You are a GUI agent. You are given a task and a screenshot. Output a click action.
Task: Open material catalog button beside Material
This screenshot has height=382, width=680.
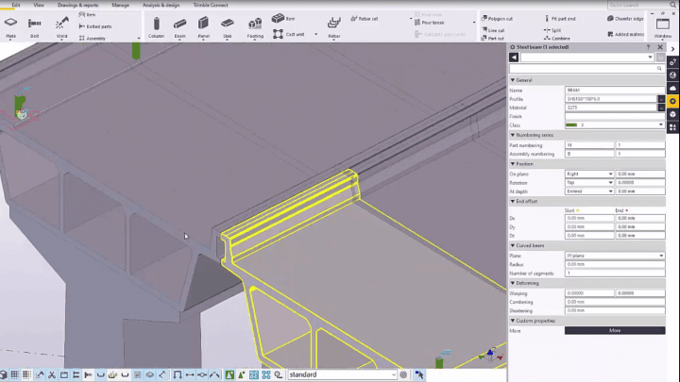pyautogui.click(x=661, y=108)
